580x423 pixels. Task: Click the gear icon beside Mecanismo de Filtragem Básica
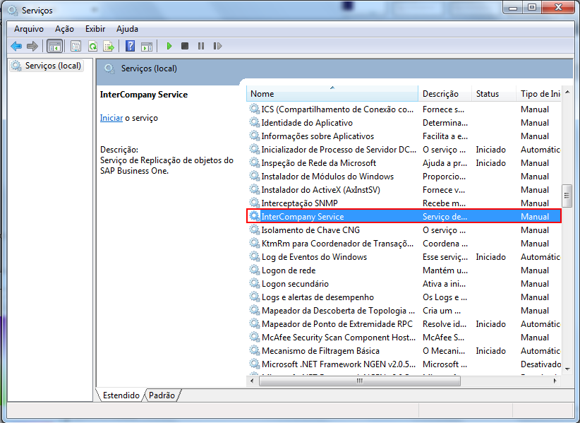255,350
